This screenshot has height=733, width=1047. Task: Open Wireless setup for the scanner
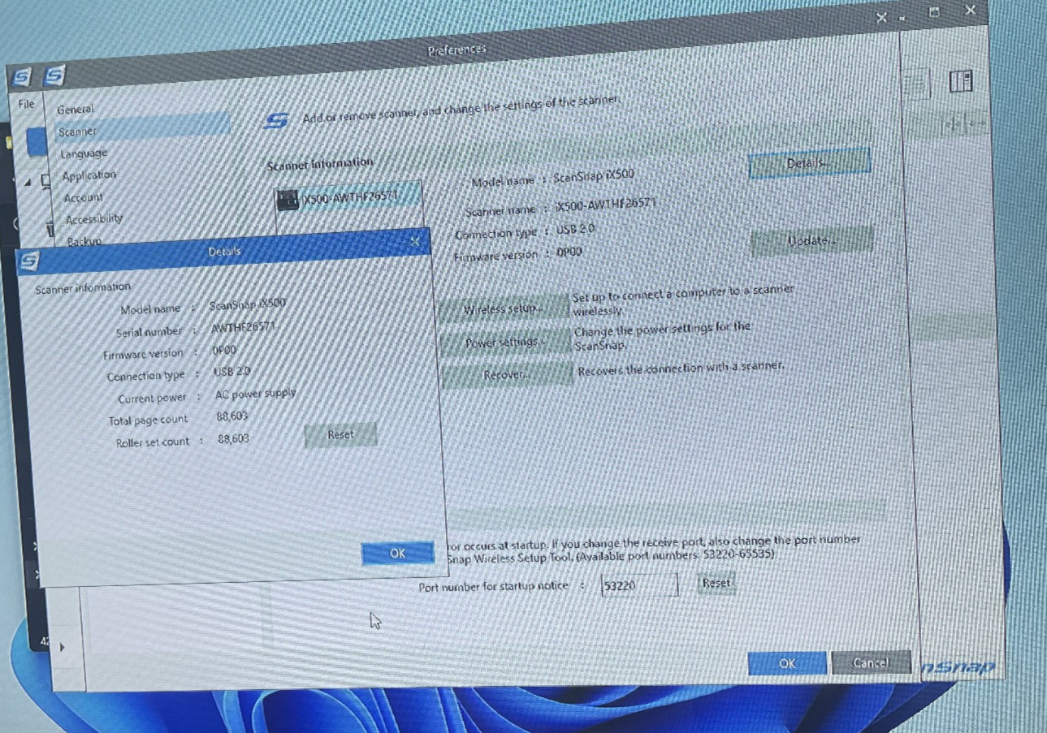coord(503,309)
